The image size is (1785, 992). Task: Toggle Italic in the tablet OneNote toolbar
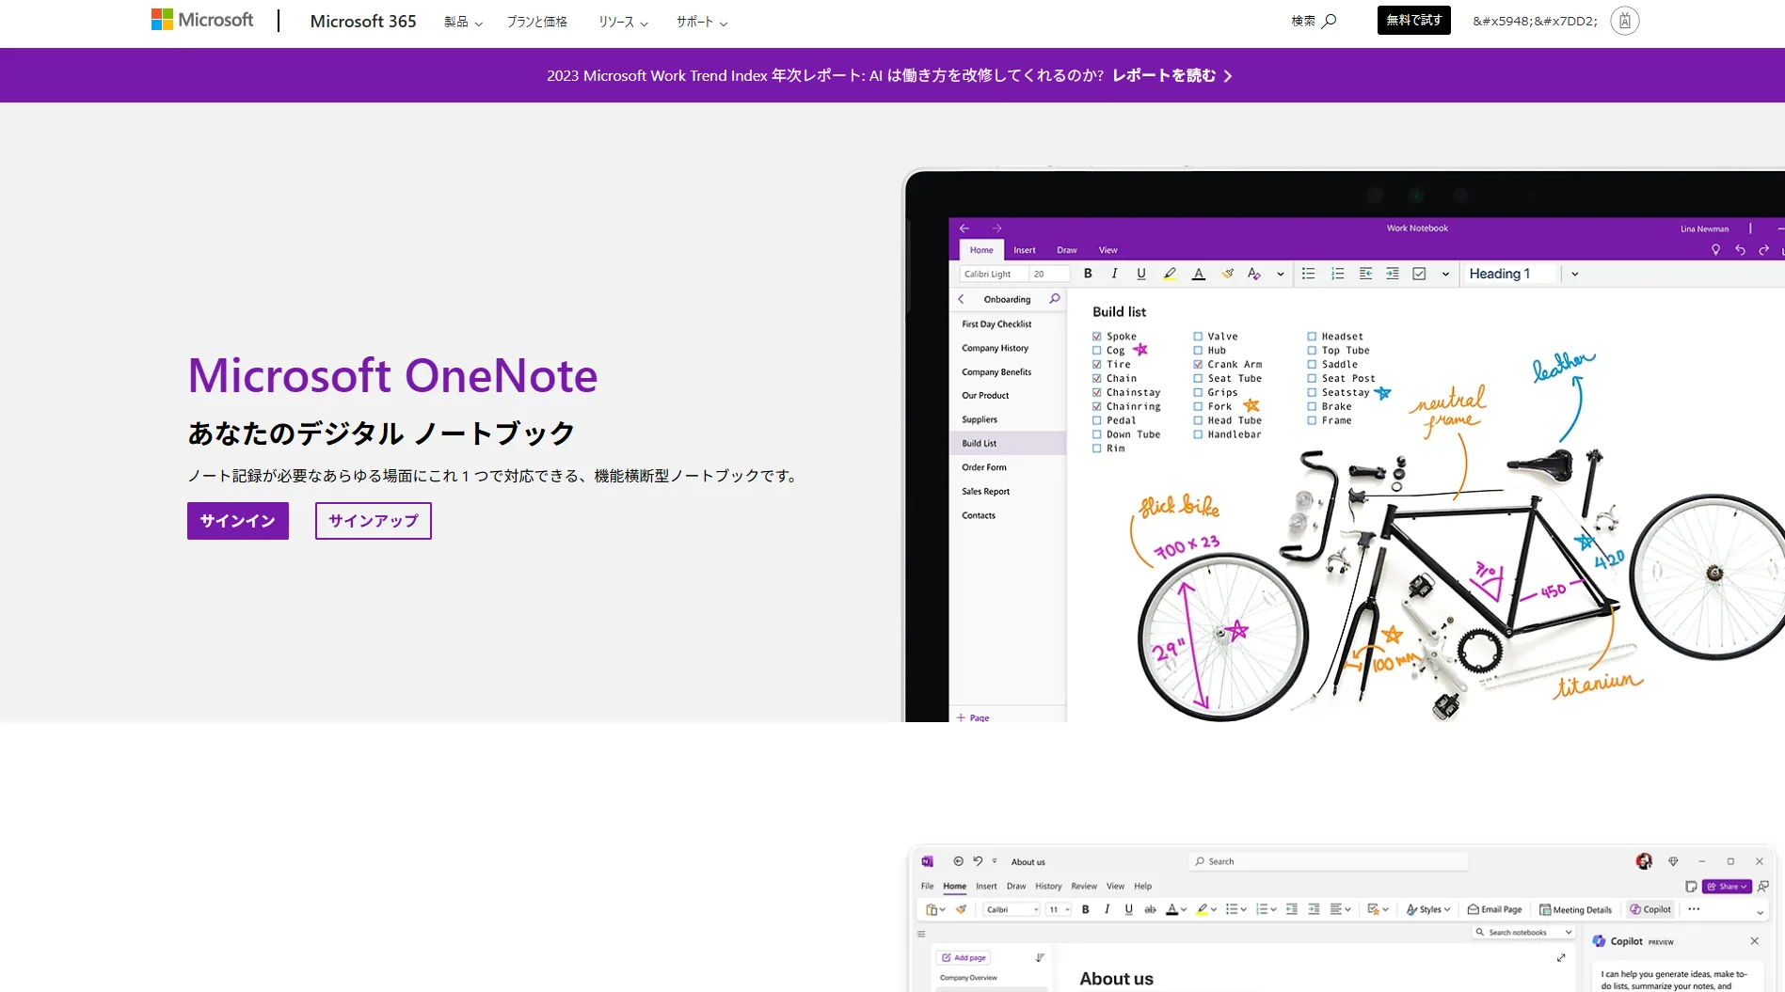[1114, 274]
